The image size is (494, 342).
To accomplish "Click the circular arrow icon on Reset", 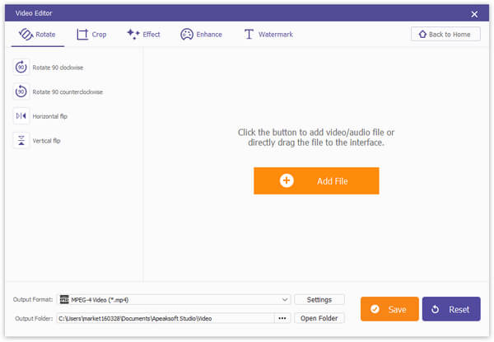I will (x=435, y=309).
